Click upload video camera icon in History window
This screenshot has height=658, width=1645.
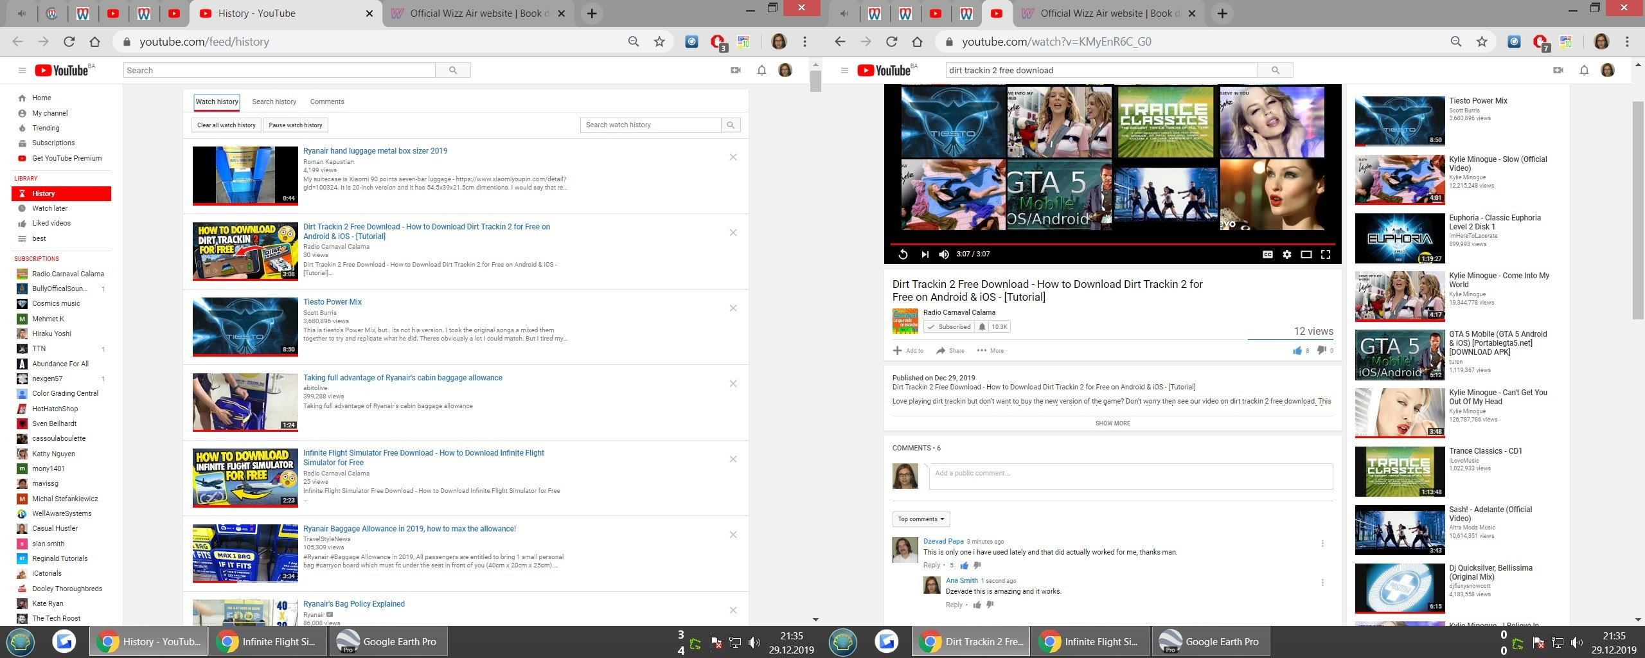[x=736, y=70]
